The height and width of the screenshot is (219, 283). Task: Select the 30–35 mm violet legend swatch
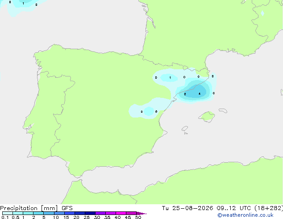(100, 213)
